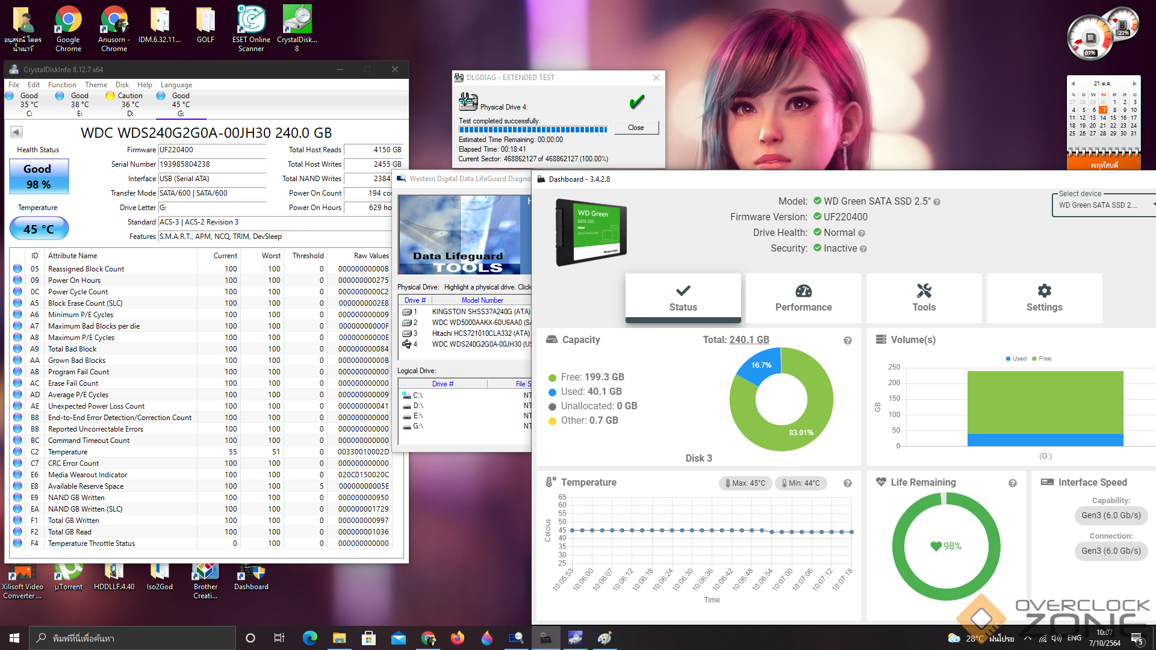1156x650 pixels.
Task: Launch Microsoft Edge from the taskbar
Action: [309, 638]
